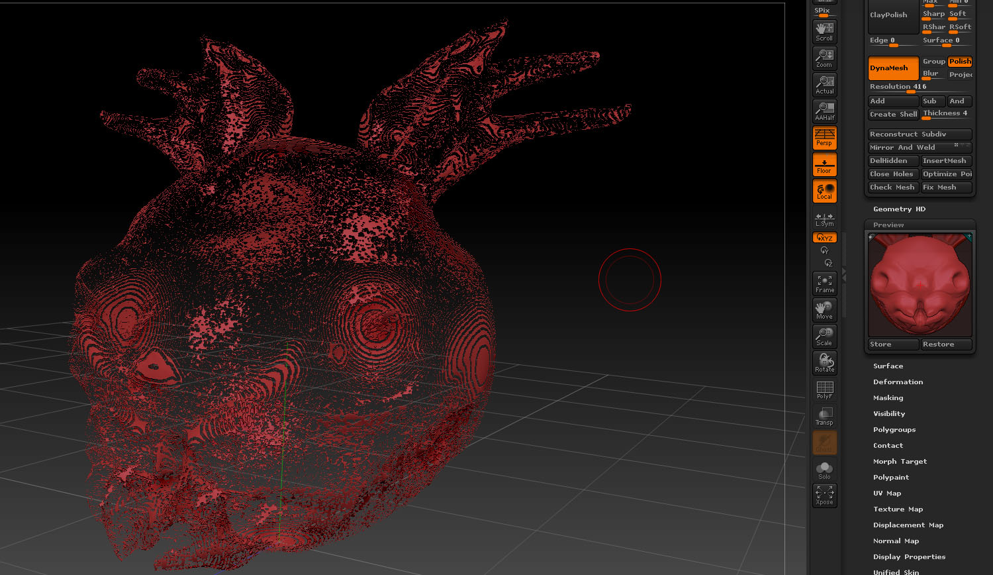Click the DynaMesh Add button
This screenshot has width=993, height=575.
pyautogui.click(x=893, y=101)
